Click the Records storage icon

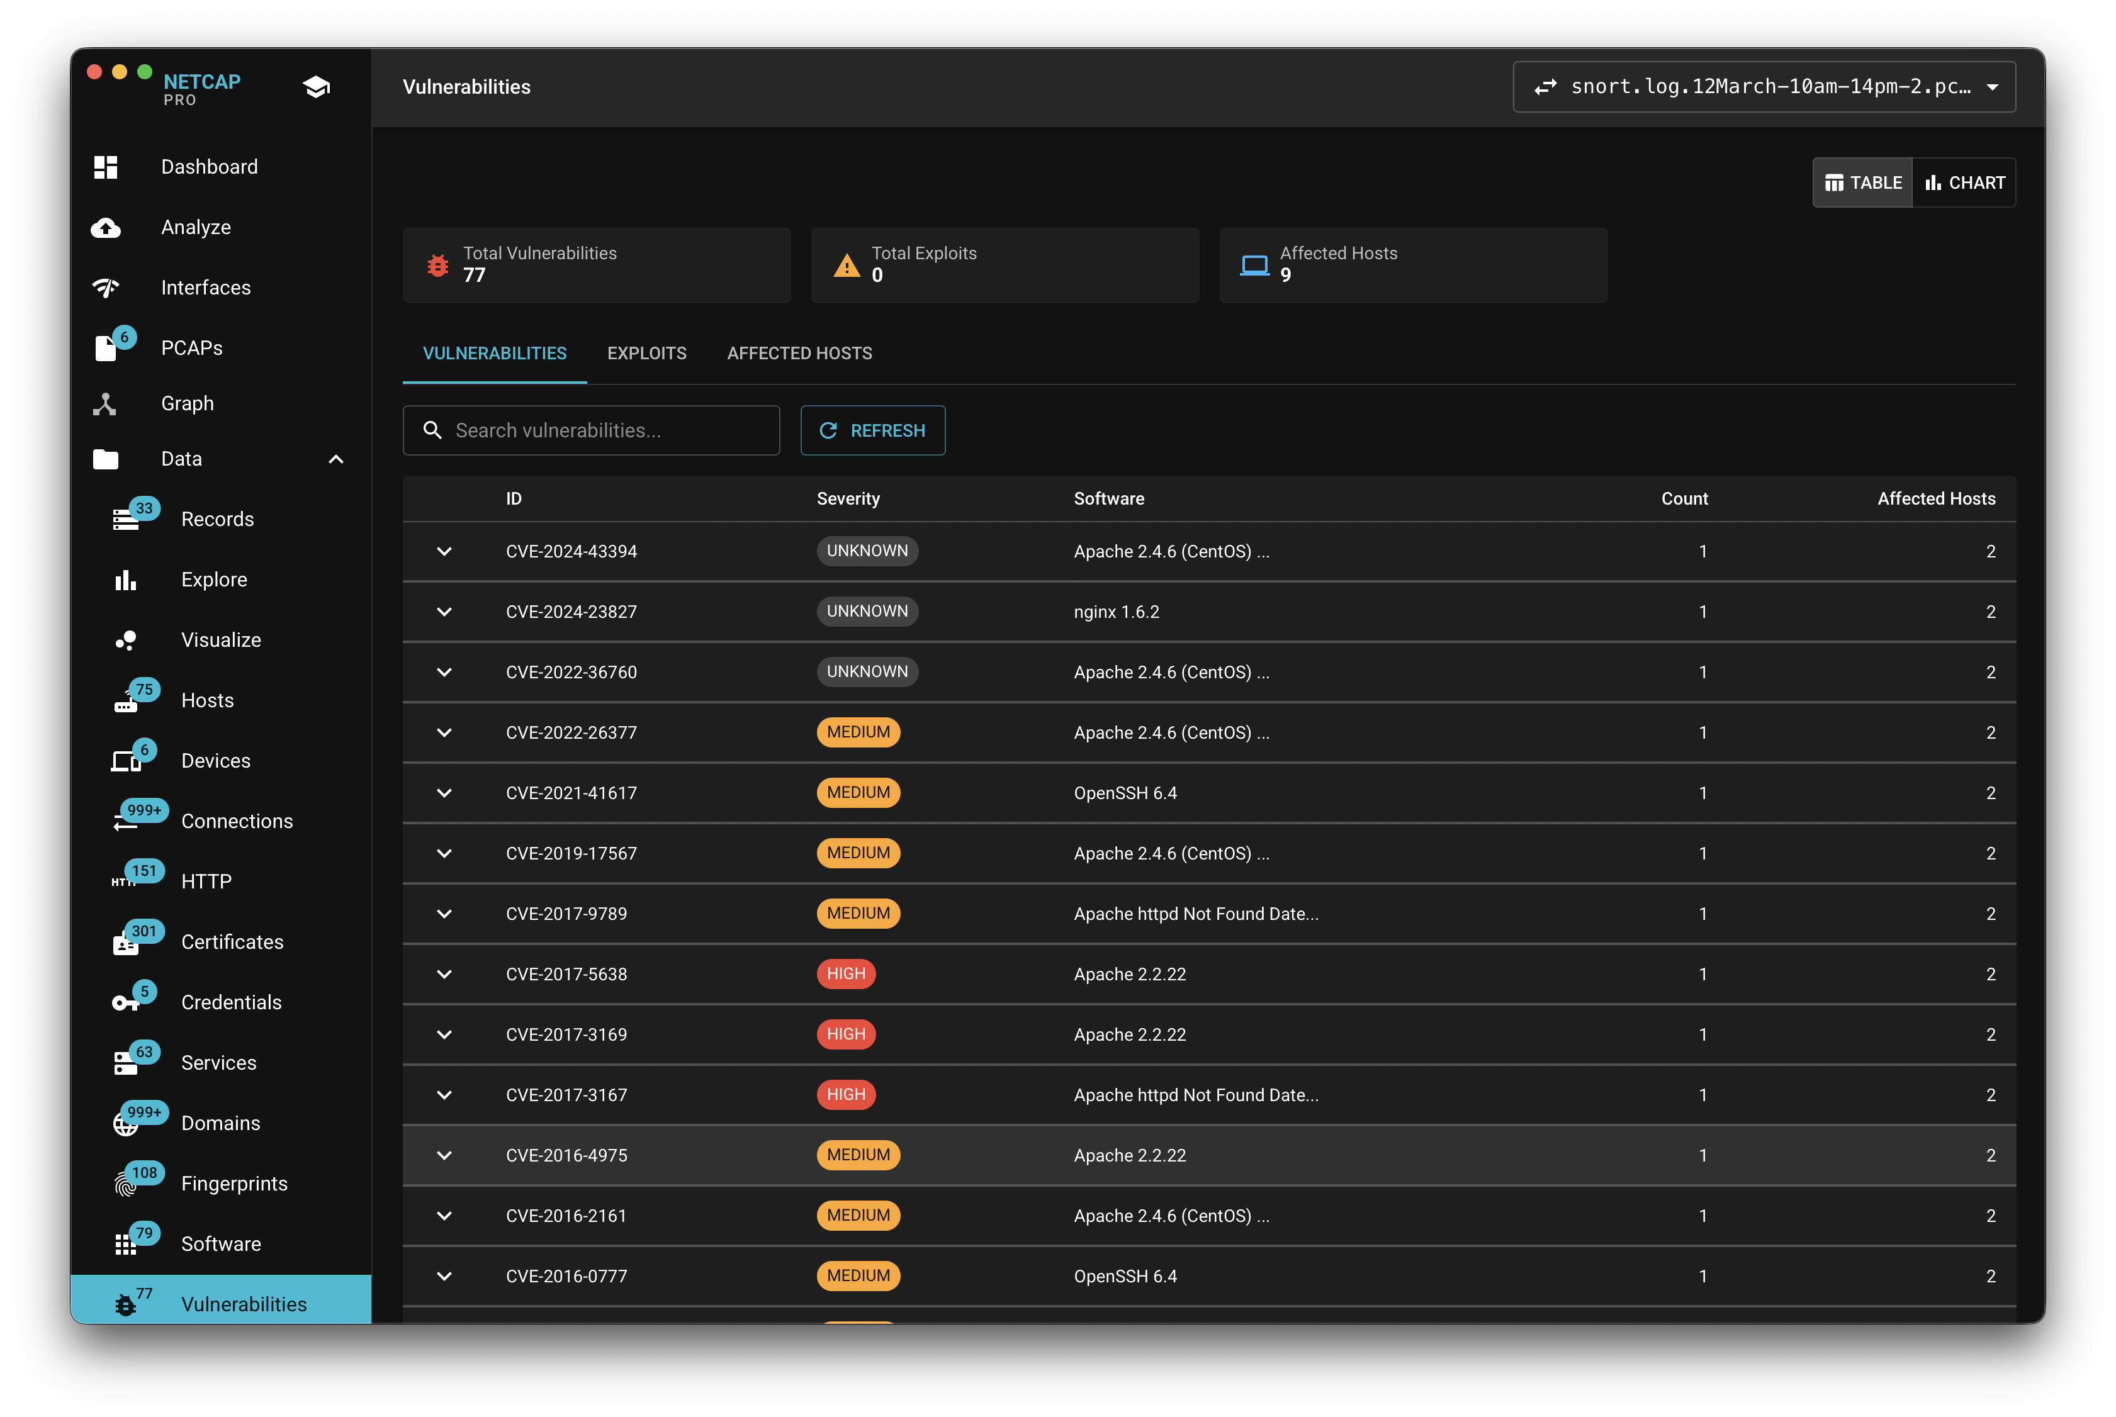coord(126,520)
